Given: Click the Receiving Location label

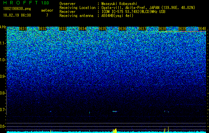Looking at the screenshot, I should [77, 8].
